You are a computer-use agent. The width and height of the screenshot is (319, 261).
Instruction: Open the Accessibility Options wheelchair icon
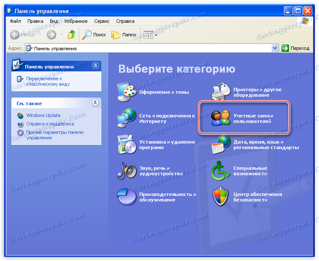pos(220,171)
